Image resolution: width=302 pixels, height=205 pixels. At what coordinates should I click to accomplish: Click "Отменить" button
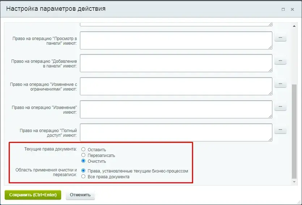point(80,195)
